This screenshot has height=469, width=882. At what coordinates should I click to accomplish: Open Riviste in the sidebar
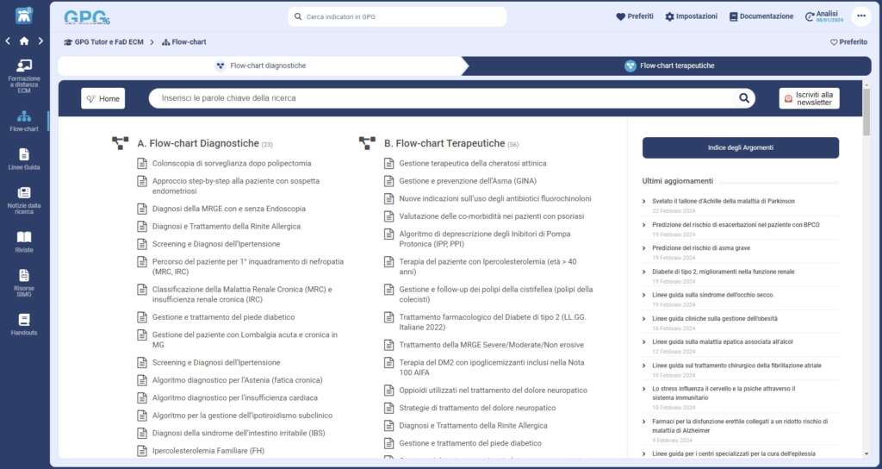tap(24, 241)
